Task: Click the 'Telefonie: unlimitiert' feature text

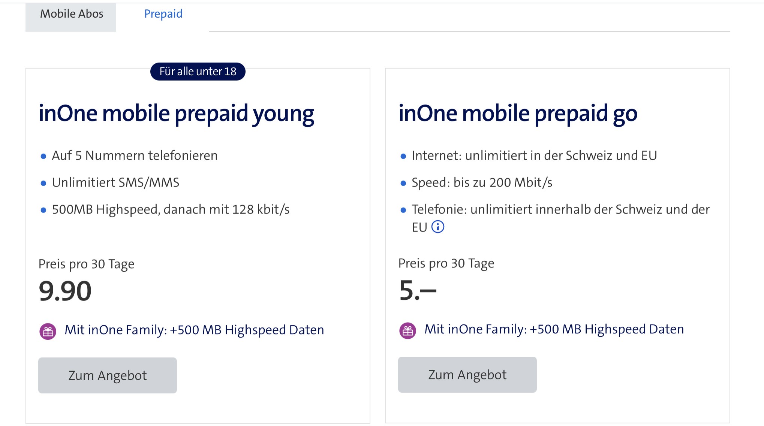Action: [560, 209]
